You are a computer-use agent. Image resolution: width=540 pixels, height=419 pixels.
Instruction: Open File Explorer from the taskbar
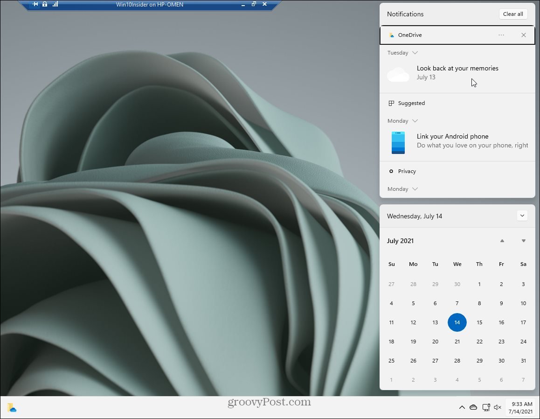[x=12, y=407]
